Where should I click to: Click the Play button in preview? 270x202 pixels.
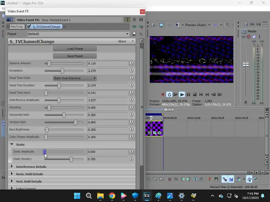click(182, 94)
